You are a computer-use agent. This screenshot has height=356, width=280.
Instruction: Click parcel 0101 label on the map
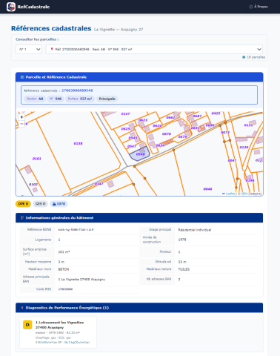pos(37,159)
